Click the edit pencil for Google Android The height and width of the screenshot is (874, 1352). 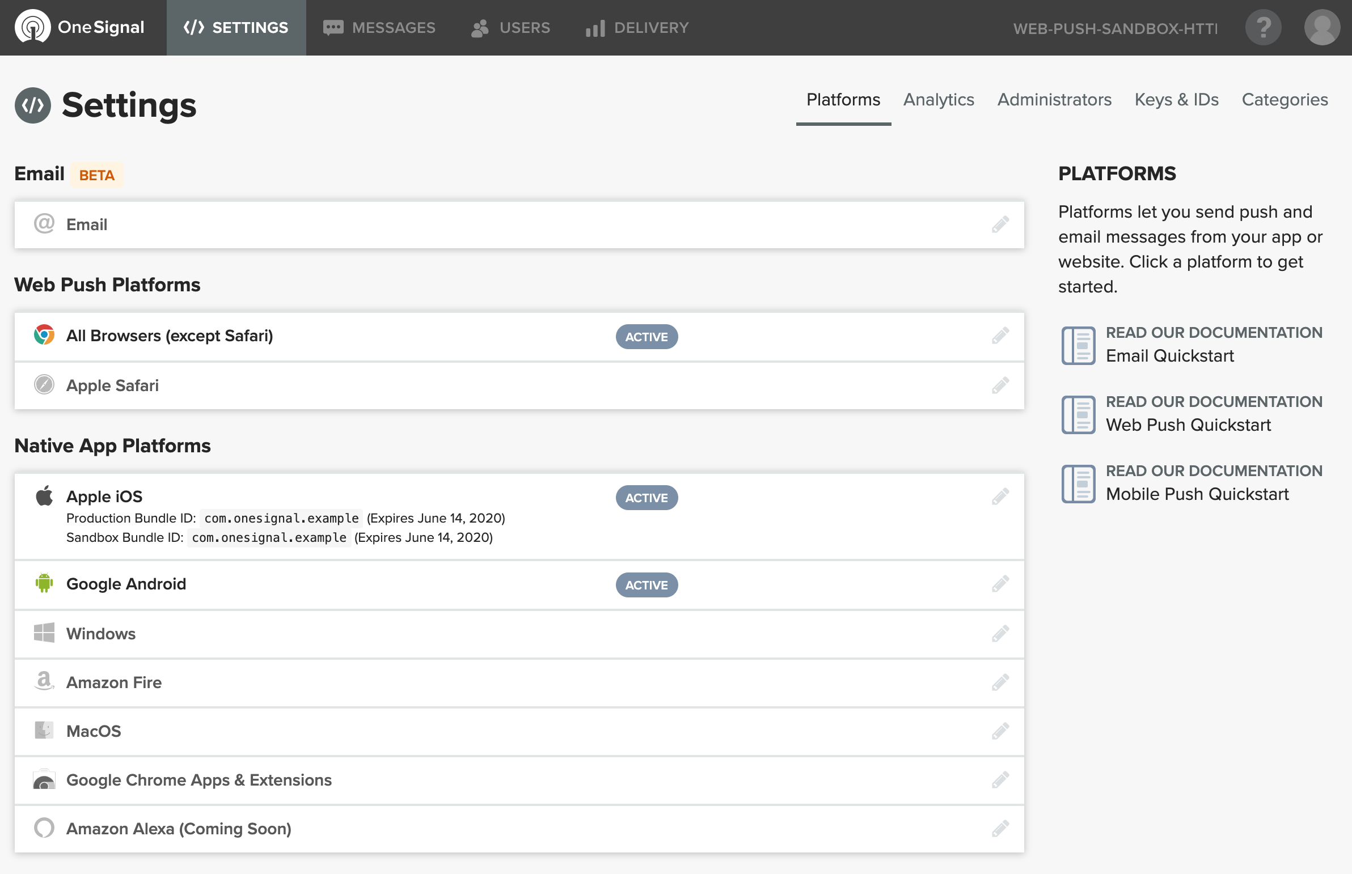(x=1000, y=584)
